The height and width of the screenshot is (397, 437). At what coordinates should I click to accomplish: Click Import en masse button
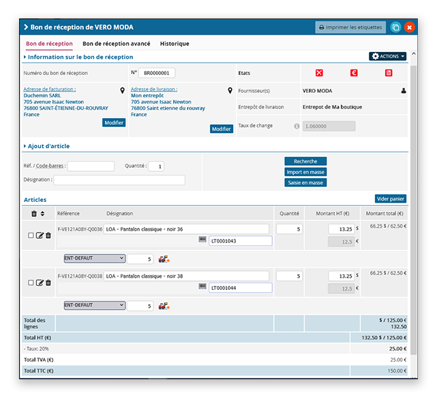[x=305, y=172]
